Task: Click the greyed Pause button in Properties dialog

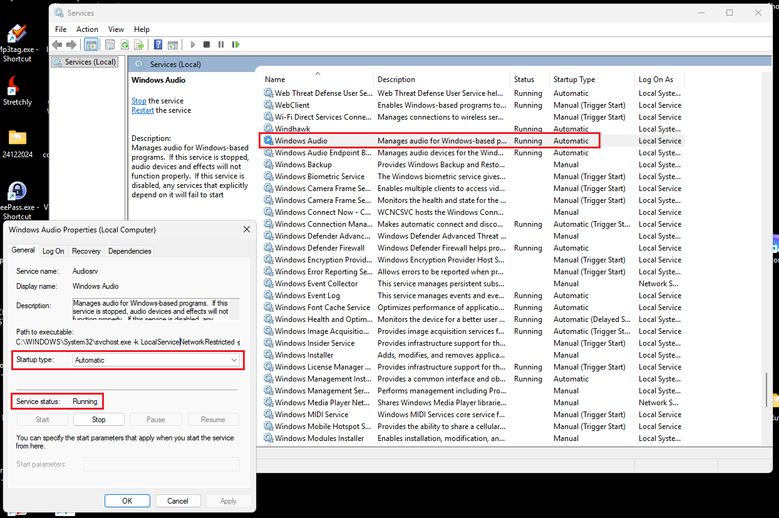Action: (x=156, y=420)
